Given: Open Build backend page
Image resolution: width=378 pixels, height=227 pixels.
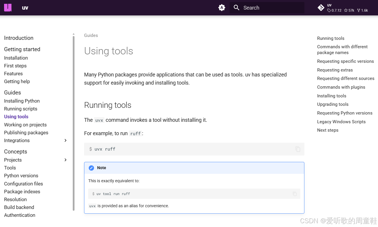Looking at the screenshot, I should [x=19, y=208].
